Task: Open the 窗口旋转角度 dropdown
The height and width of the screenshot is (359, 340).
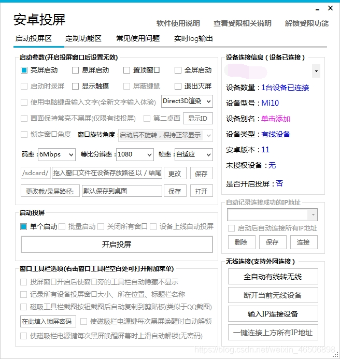Action: point(165,135)
